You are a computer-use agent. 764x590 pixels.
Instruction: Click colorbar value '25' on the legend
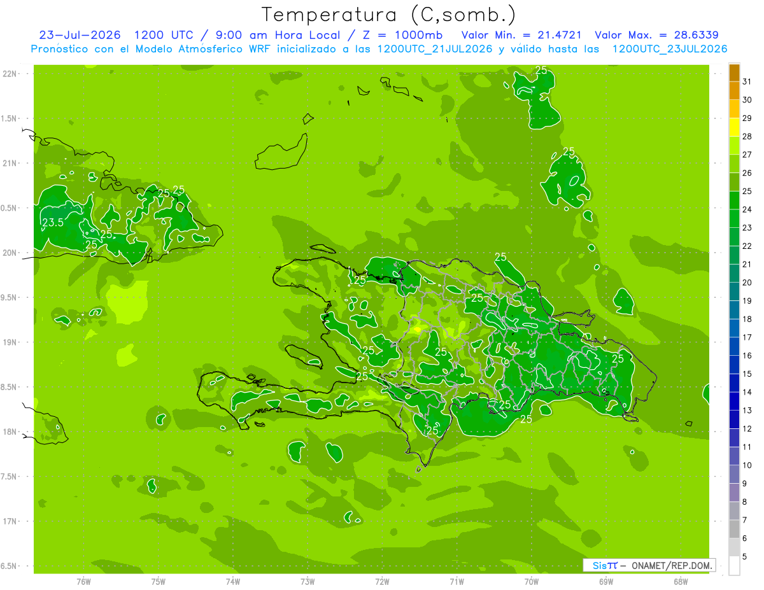coord(747,191)
